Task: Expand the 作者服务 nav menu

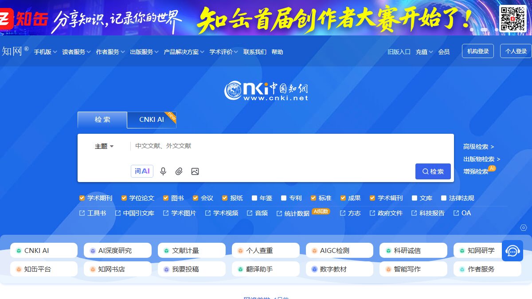Action: (110, 52)
